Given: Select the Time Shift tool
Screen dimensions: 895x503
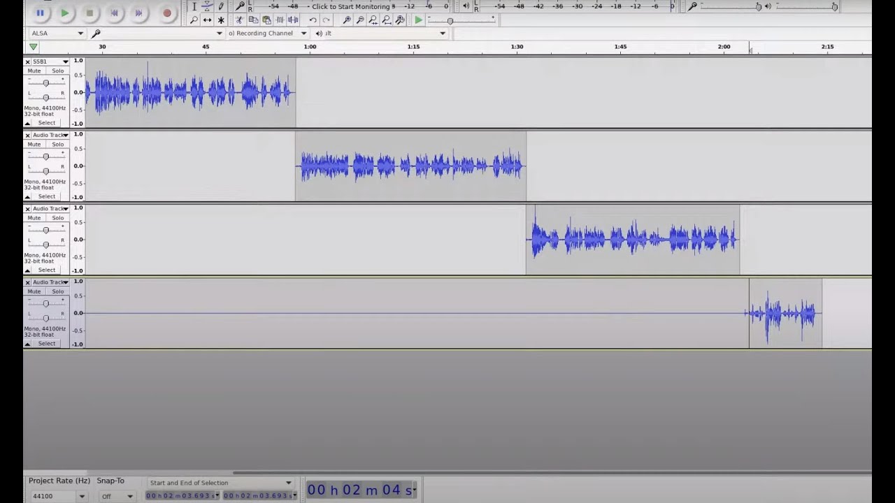Looking at the screenshot, I should [x=208, y=20].
